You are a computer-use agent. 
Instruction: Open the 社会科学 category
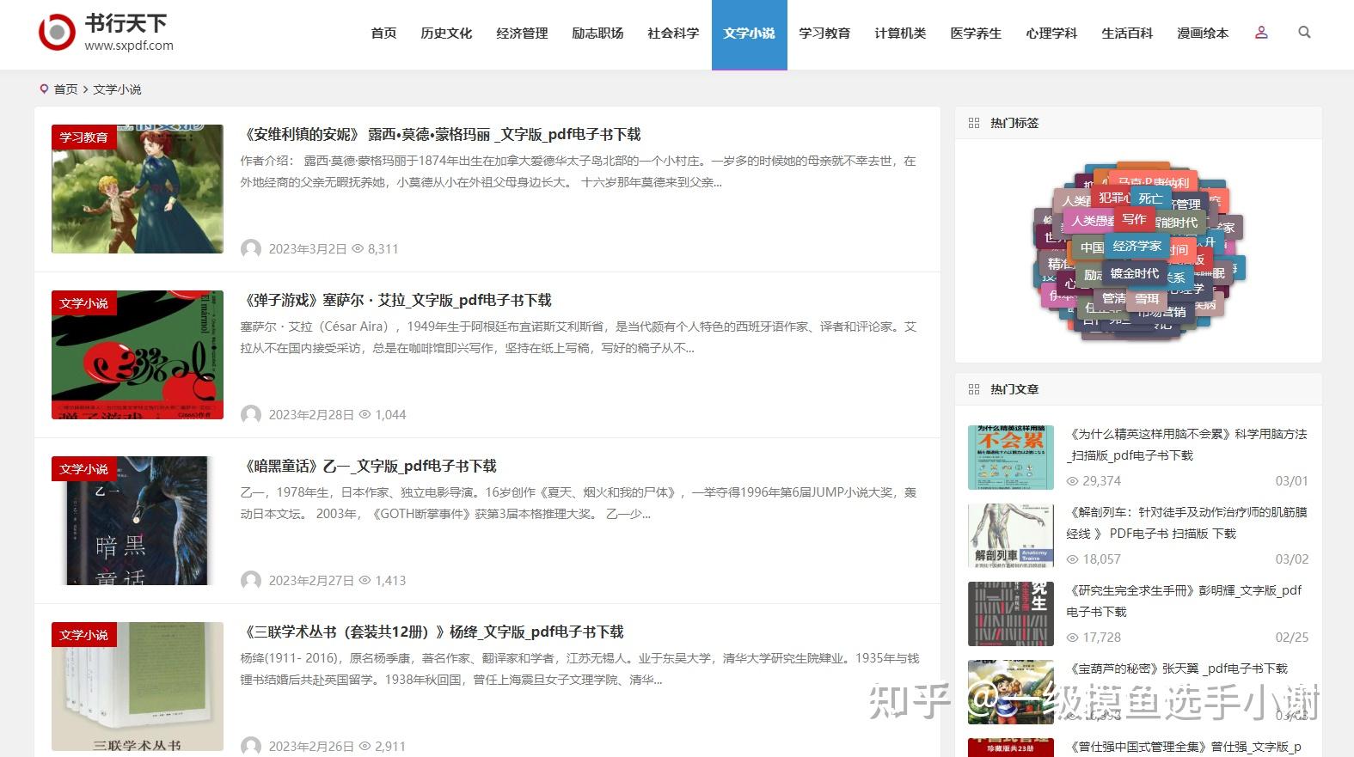(673, 34)
